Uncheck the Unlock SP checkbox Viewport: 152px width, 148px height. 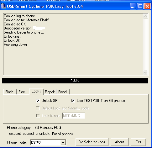tap(38, 101)
